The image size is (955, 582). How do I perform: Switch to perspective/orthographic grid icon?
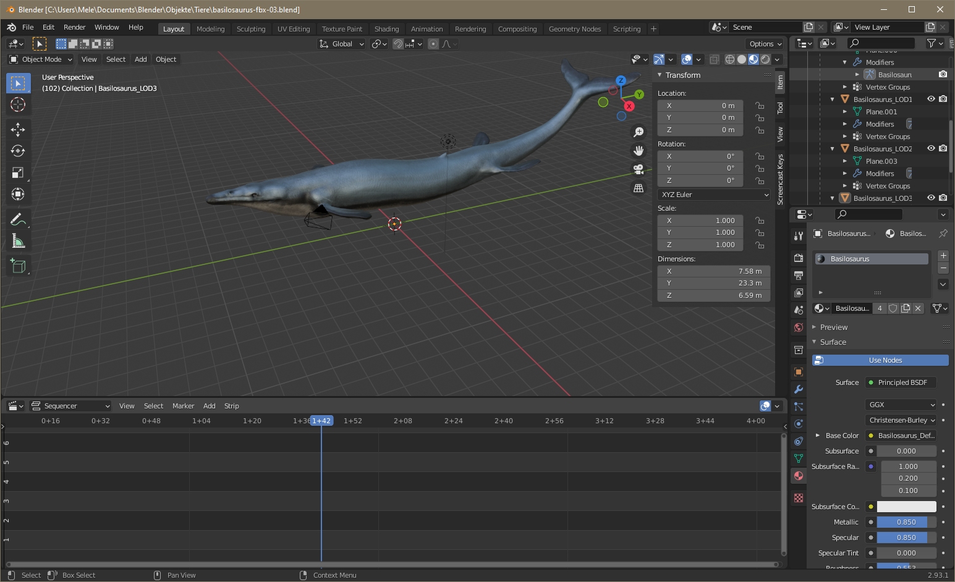639,188
